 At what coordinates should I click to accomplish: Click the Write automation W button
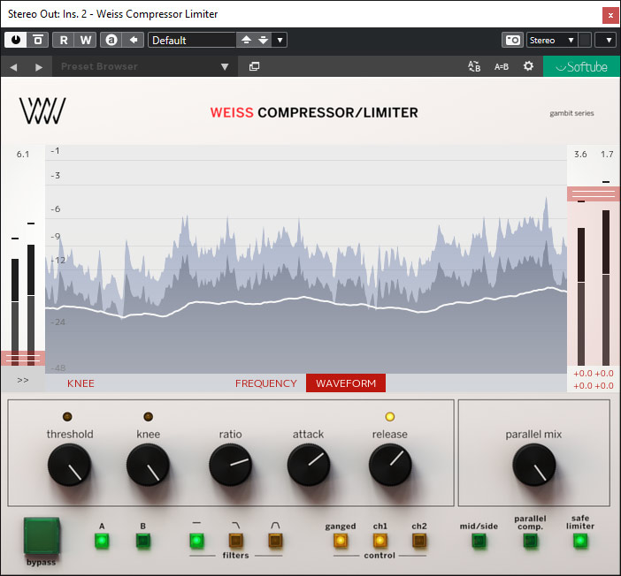click(85, 40)
